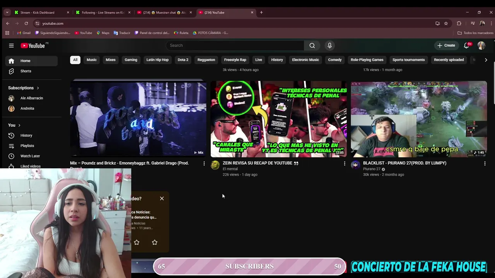Rate with the last star in popup
This screenshot has height=278, width=495.
click(155, 242)
